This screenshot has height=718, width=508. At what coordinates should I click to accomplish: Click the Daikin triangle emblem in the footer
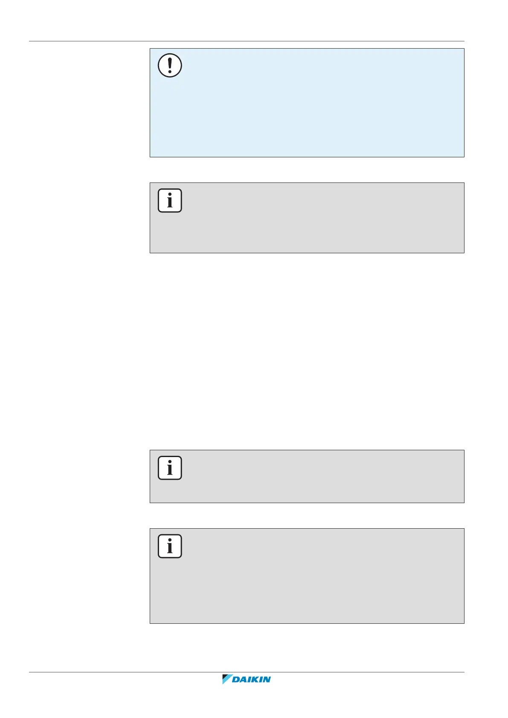(227, 680)
